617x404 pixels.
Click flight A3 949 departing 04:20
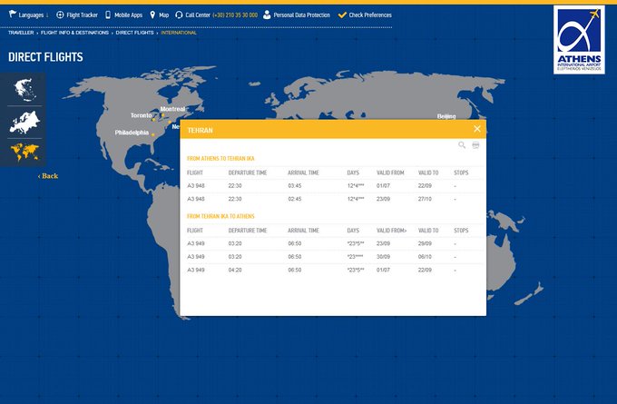tap(333, 271)
